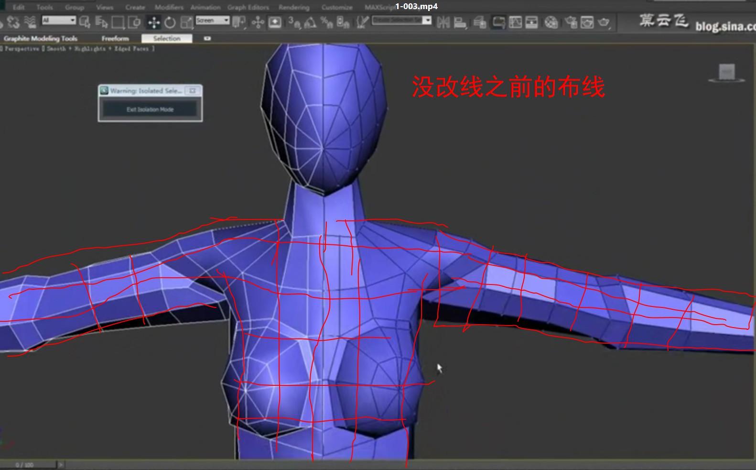The image size is (756, 470).
Task: Click the Mirror tool icon
Action: tap(443, 22)
